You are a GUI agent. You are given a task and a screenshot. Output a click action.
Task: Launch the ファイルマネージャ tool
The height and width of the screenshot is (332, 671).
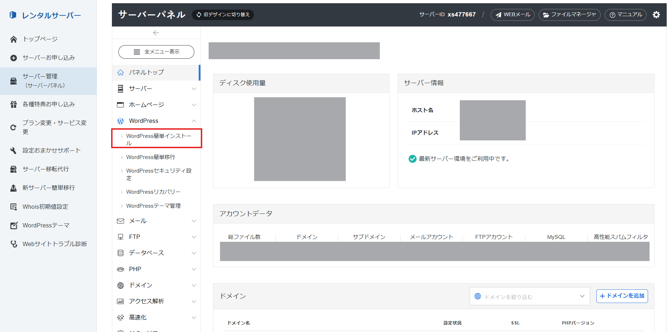tap(570, 15)
